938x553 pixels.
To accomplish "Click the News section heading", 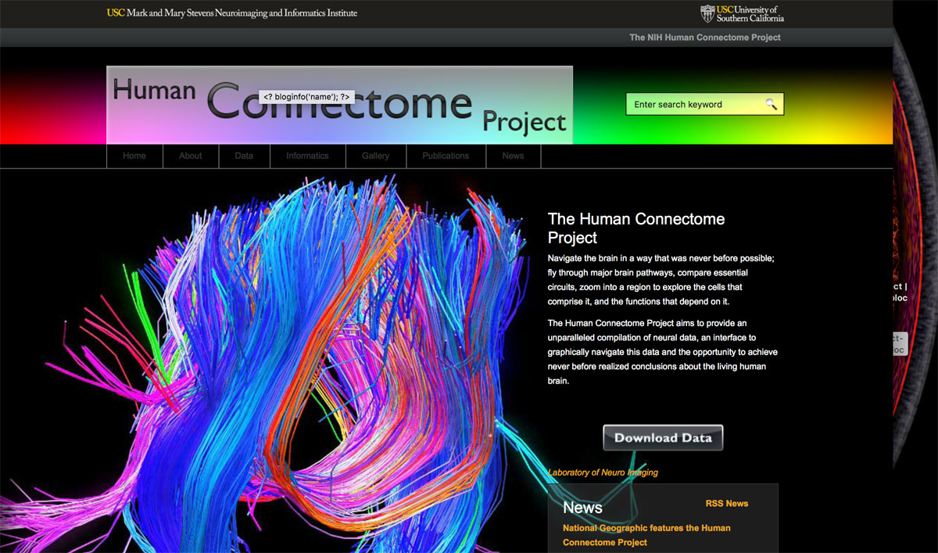I will click(582, 508).
